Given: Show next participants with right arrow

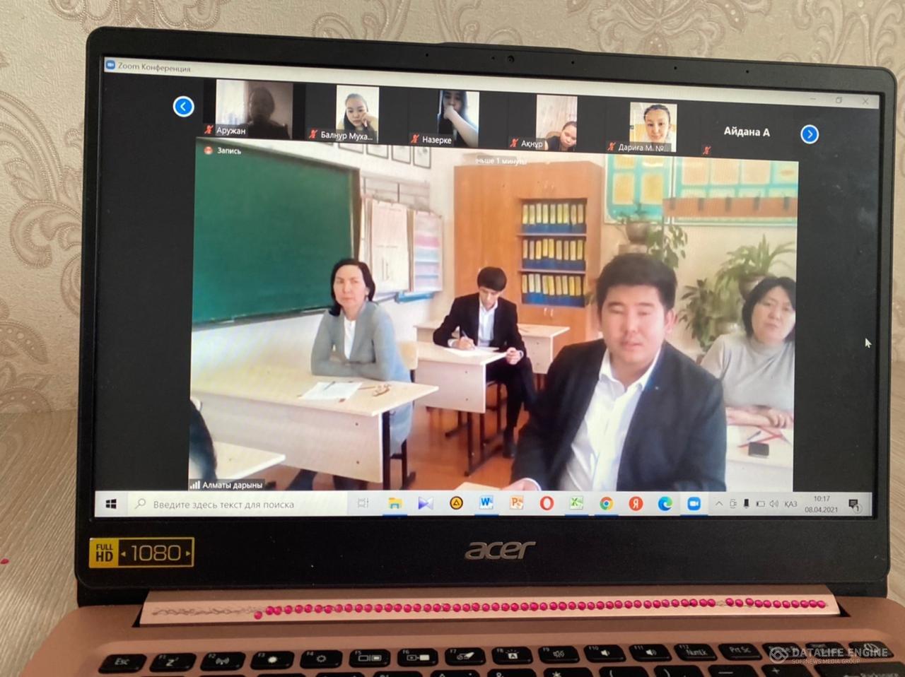Looking at the screenshot, I should (x=810, y=134).
